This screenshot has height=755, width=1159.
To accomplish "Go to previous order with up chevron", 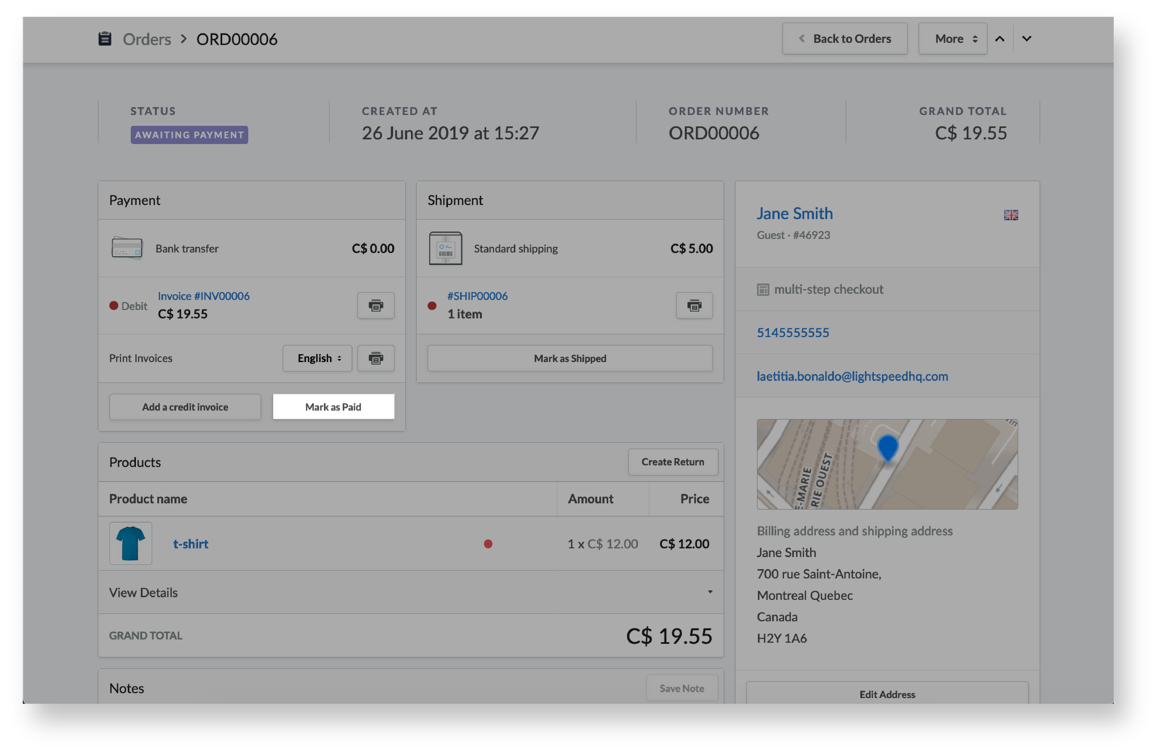I will coord(1000,39).
